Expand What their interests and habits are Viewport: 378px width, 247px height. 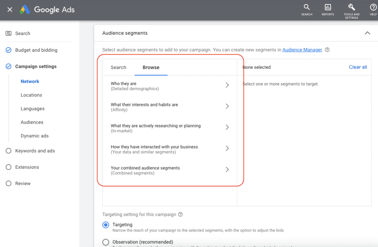click(227, 106)
